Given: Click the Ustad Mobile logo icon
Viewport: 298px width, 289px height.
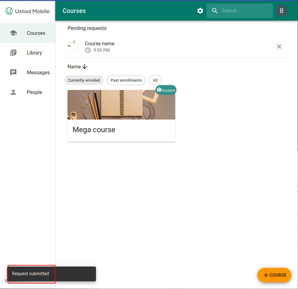Looking at the screenshot, I should (9, 11).
